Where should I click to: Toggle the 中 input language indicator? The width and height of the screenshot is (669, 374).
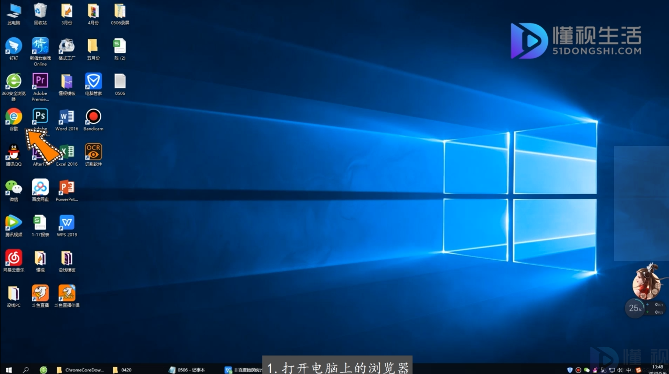point(629,370)
